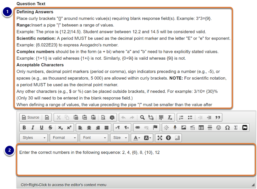Click the Paste clipboard icon

tap(76, 118)
